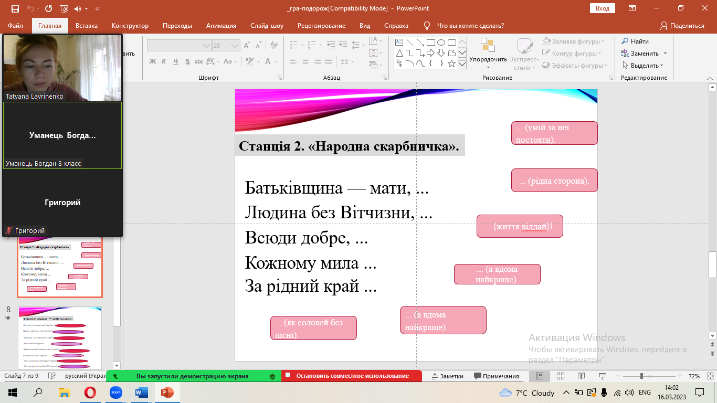Click the Найти button
717x403 pixels.
[x=635, y=41]
